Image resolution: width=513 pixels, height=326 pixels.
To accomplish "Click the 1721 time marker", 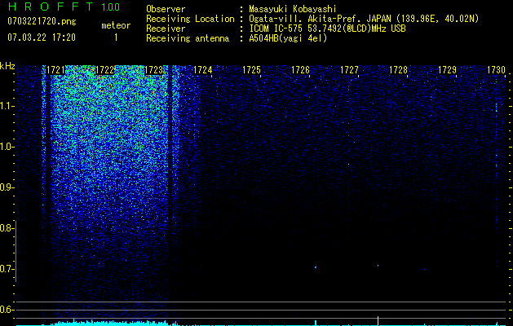I will click(55, 70).
